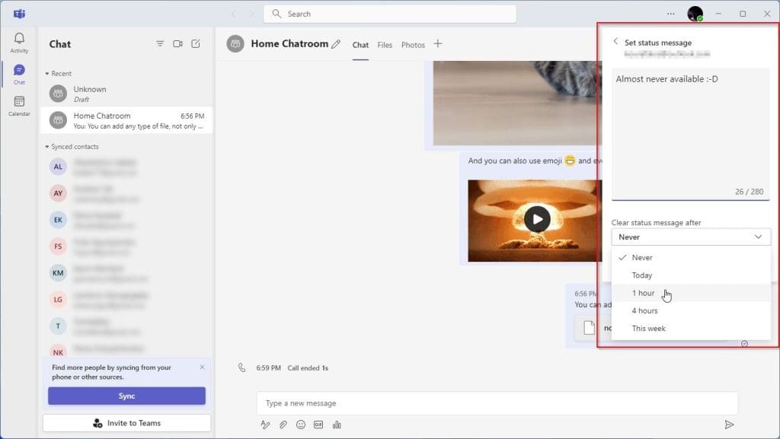Click the Search box
Image resolution: width=780 pixels, height=439 pixels.
[390, 14]
